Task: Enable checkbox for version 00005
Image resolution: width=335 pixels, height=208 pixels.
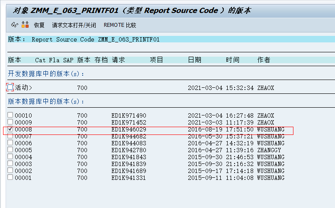Action: pyautogui.click(x=10, y=150)
